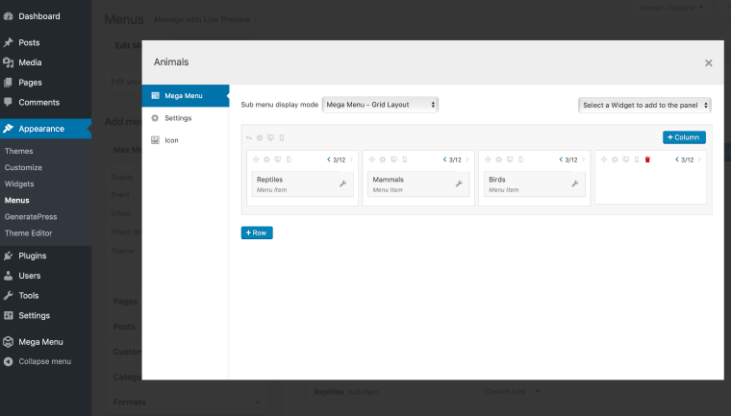
Task: Click Manage with Live Preview button
Action: 202,19
